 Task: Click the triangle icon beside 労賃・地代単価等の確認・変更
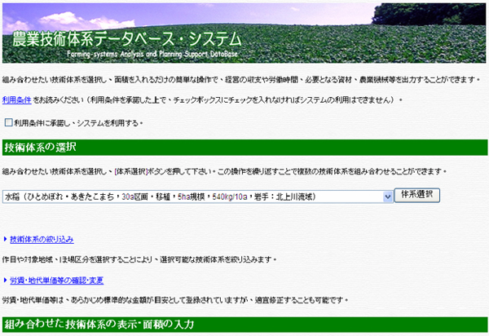pyautogui.click(x=5, y=280)
